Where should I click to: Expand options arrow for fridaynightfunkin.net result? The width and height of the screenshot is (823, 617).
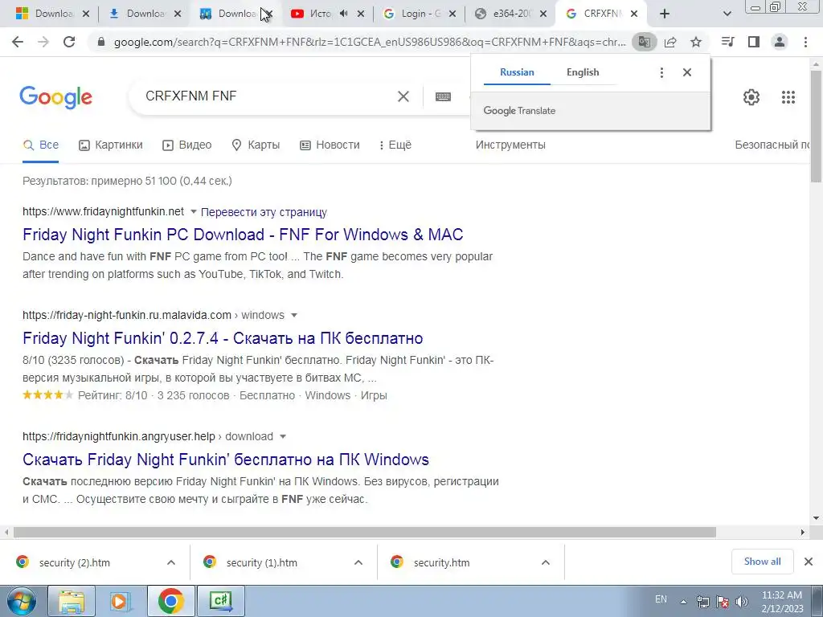[193, 212]
